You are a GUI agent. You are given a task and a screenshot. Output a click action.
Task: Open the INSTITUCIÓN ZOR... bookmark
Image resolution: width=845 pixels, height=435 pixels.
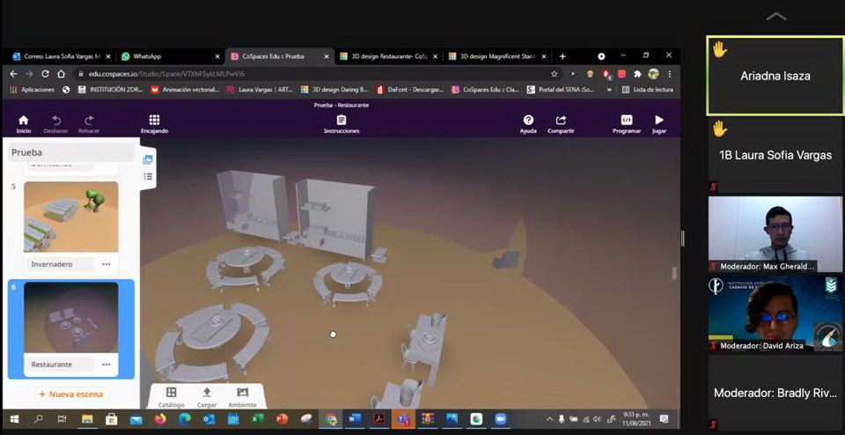click(111, 90)
